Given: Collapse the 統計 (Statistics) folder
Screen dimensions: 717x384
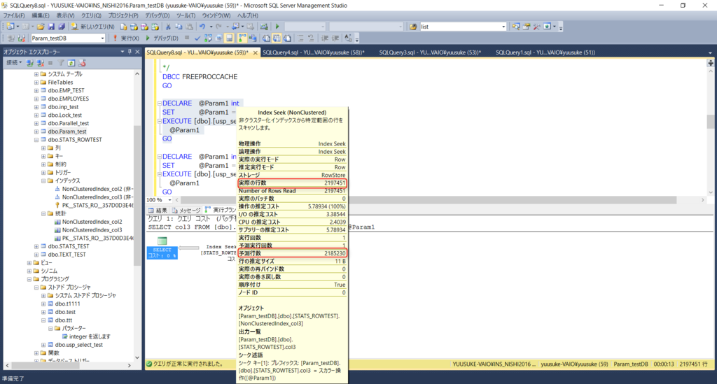Looking at the screenshot, I should (x=43, y=214).
